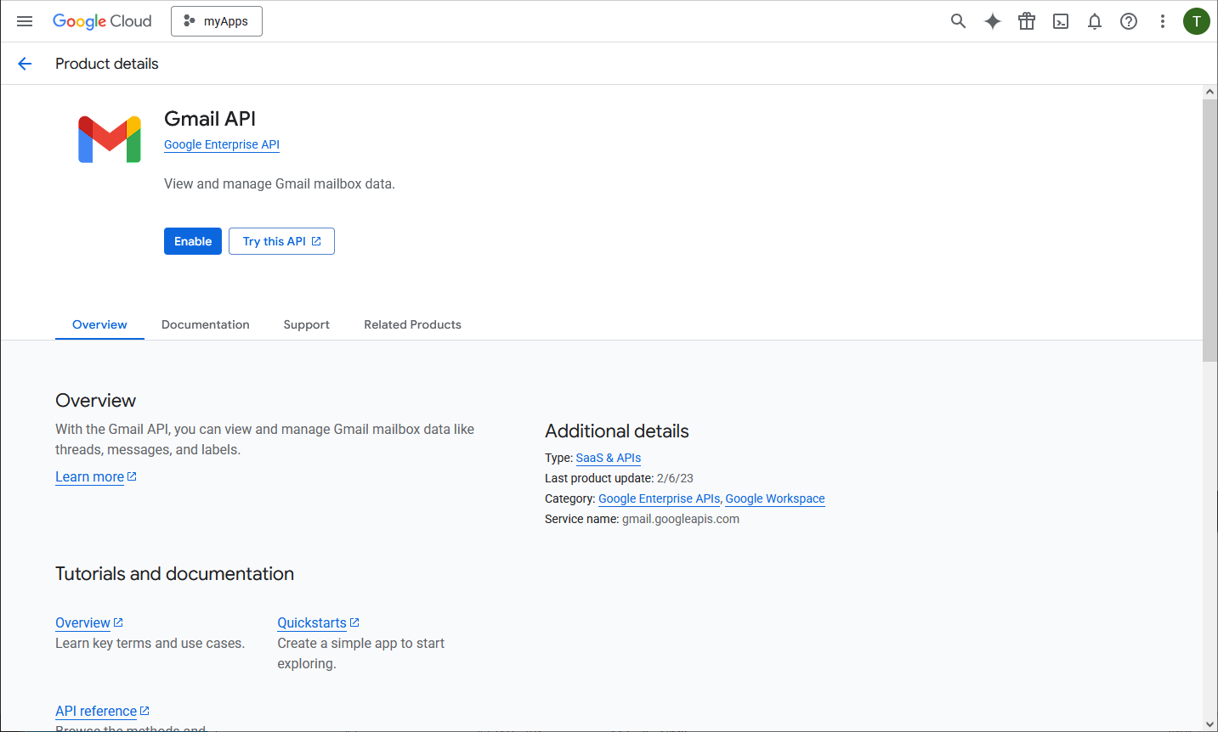This screenshot has height=732, width=1218.
Task: Click the search magnifier icon
Action: pos(958,21)
